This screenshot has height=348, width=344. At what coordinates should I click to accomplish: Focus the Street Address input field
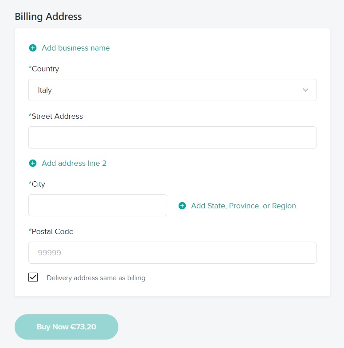click(x=172, y=137)
